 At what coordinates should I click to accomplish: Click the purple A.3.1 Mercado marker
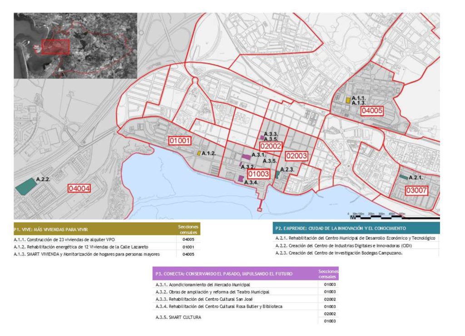click(x=246, y=156)
